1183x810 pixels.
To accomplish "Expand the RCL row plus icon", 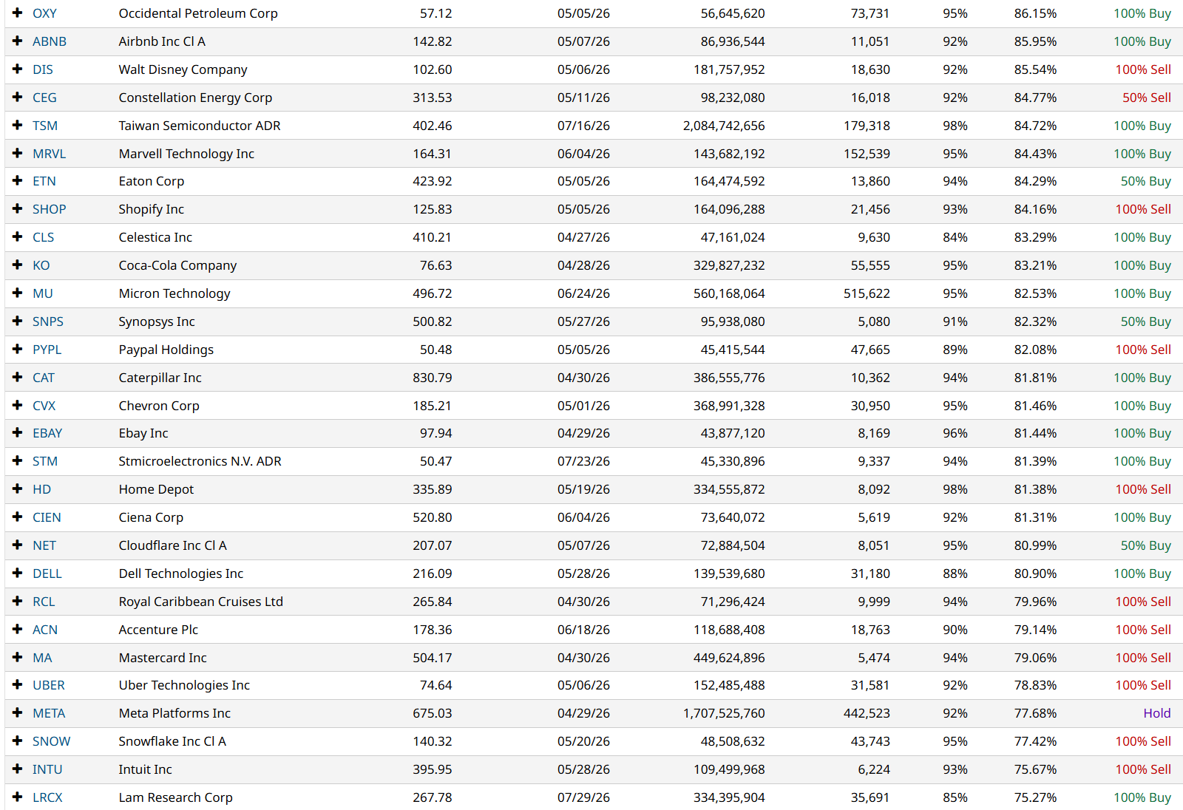I will (18, 602).
